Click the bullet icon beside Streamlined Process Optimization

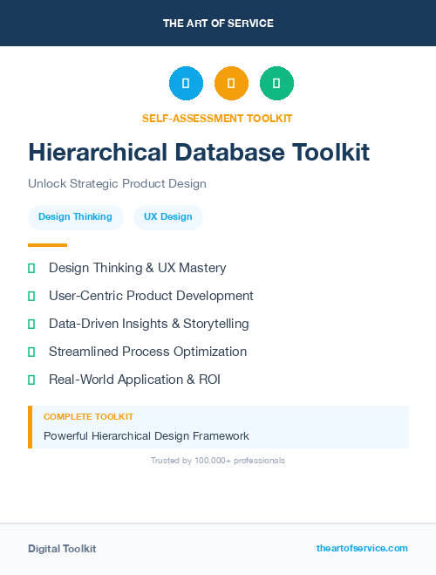(31, 352)
